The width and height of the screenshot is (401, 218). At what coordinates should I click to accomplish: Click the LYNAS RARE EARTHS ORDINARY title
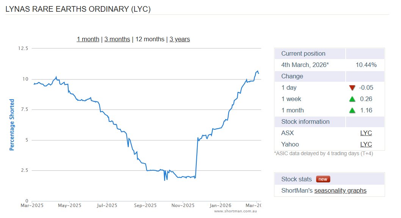pos(77,9)
